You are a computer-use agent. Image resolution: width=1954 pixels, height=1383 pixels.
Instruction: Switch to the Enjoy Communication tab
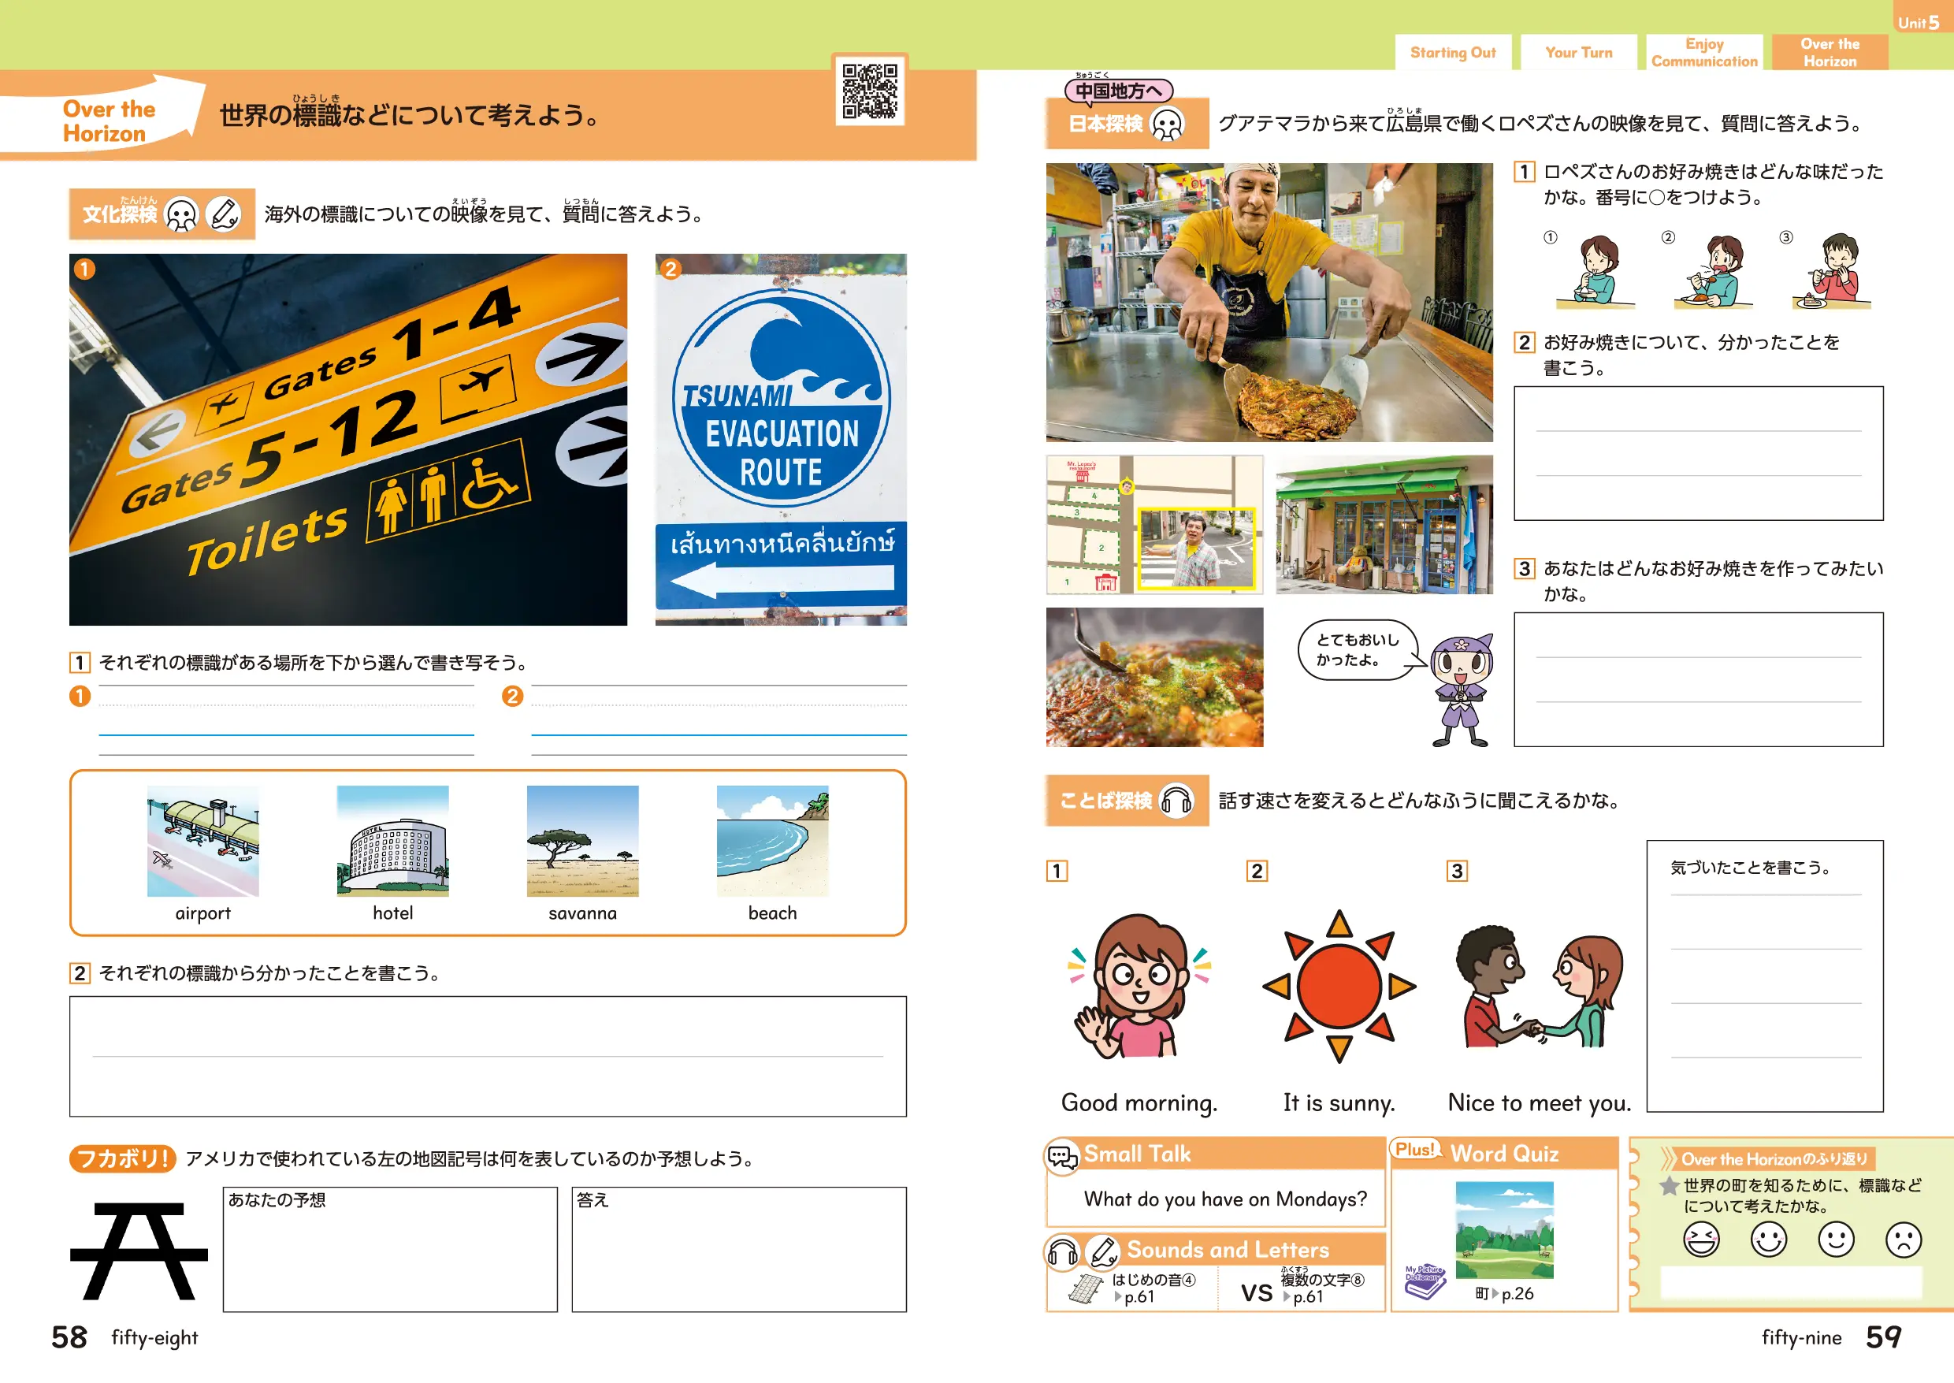pos(1703,53)
